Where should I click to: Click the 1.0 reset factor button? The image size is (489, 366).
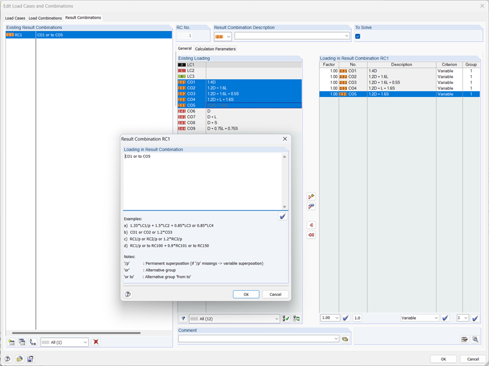(x=357, y=318)
